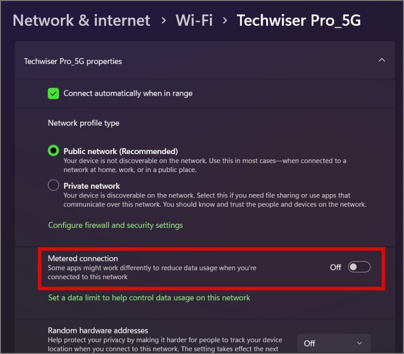
Task: Open the Set a data limit link
Action: tap(149, 297)
